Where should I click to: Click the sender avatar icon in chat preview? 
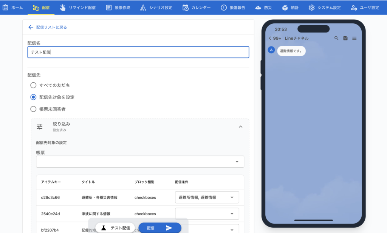click(271, 50)
